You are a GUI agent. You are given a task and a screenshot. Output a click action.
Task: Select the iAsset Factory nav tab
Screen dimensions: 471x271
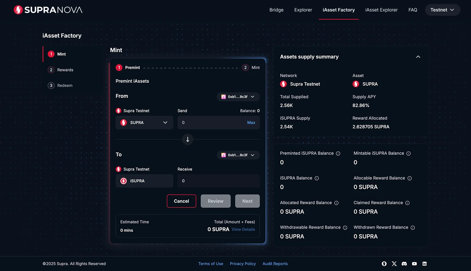coord(339,10)
